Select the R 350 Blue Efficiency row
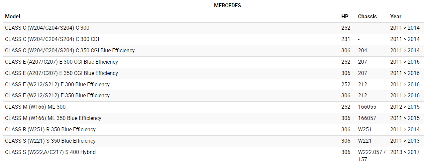 point(50,130)
